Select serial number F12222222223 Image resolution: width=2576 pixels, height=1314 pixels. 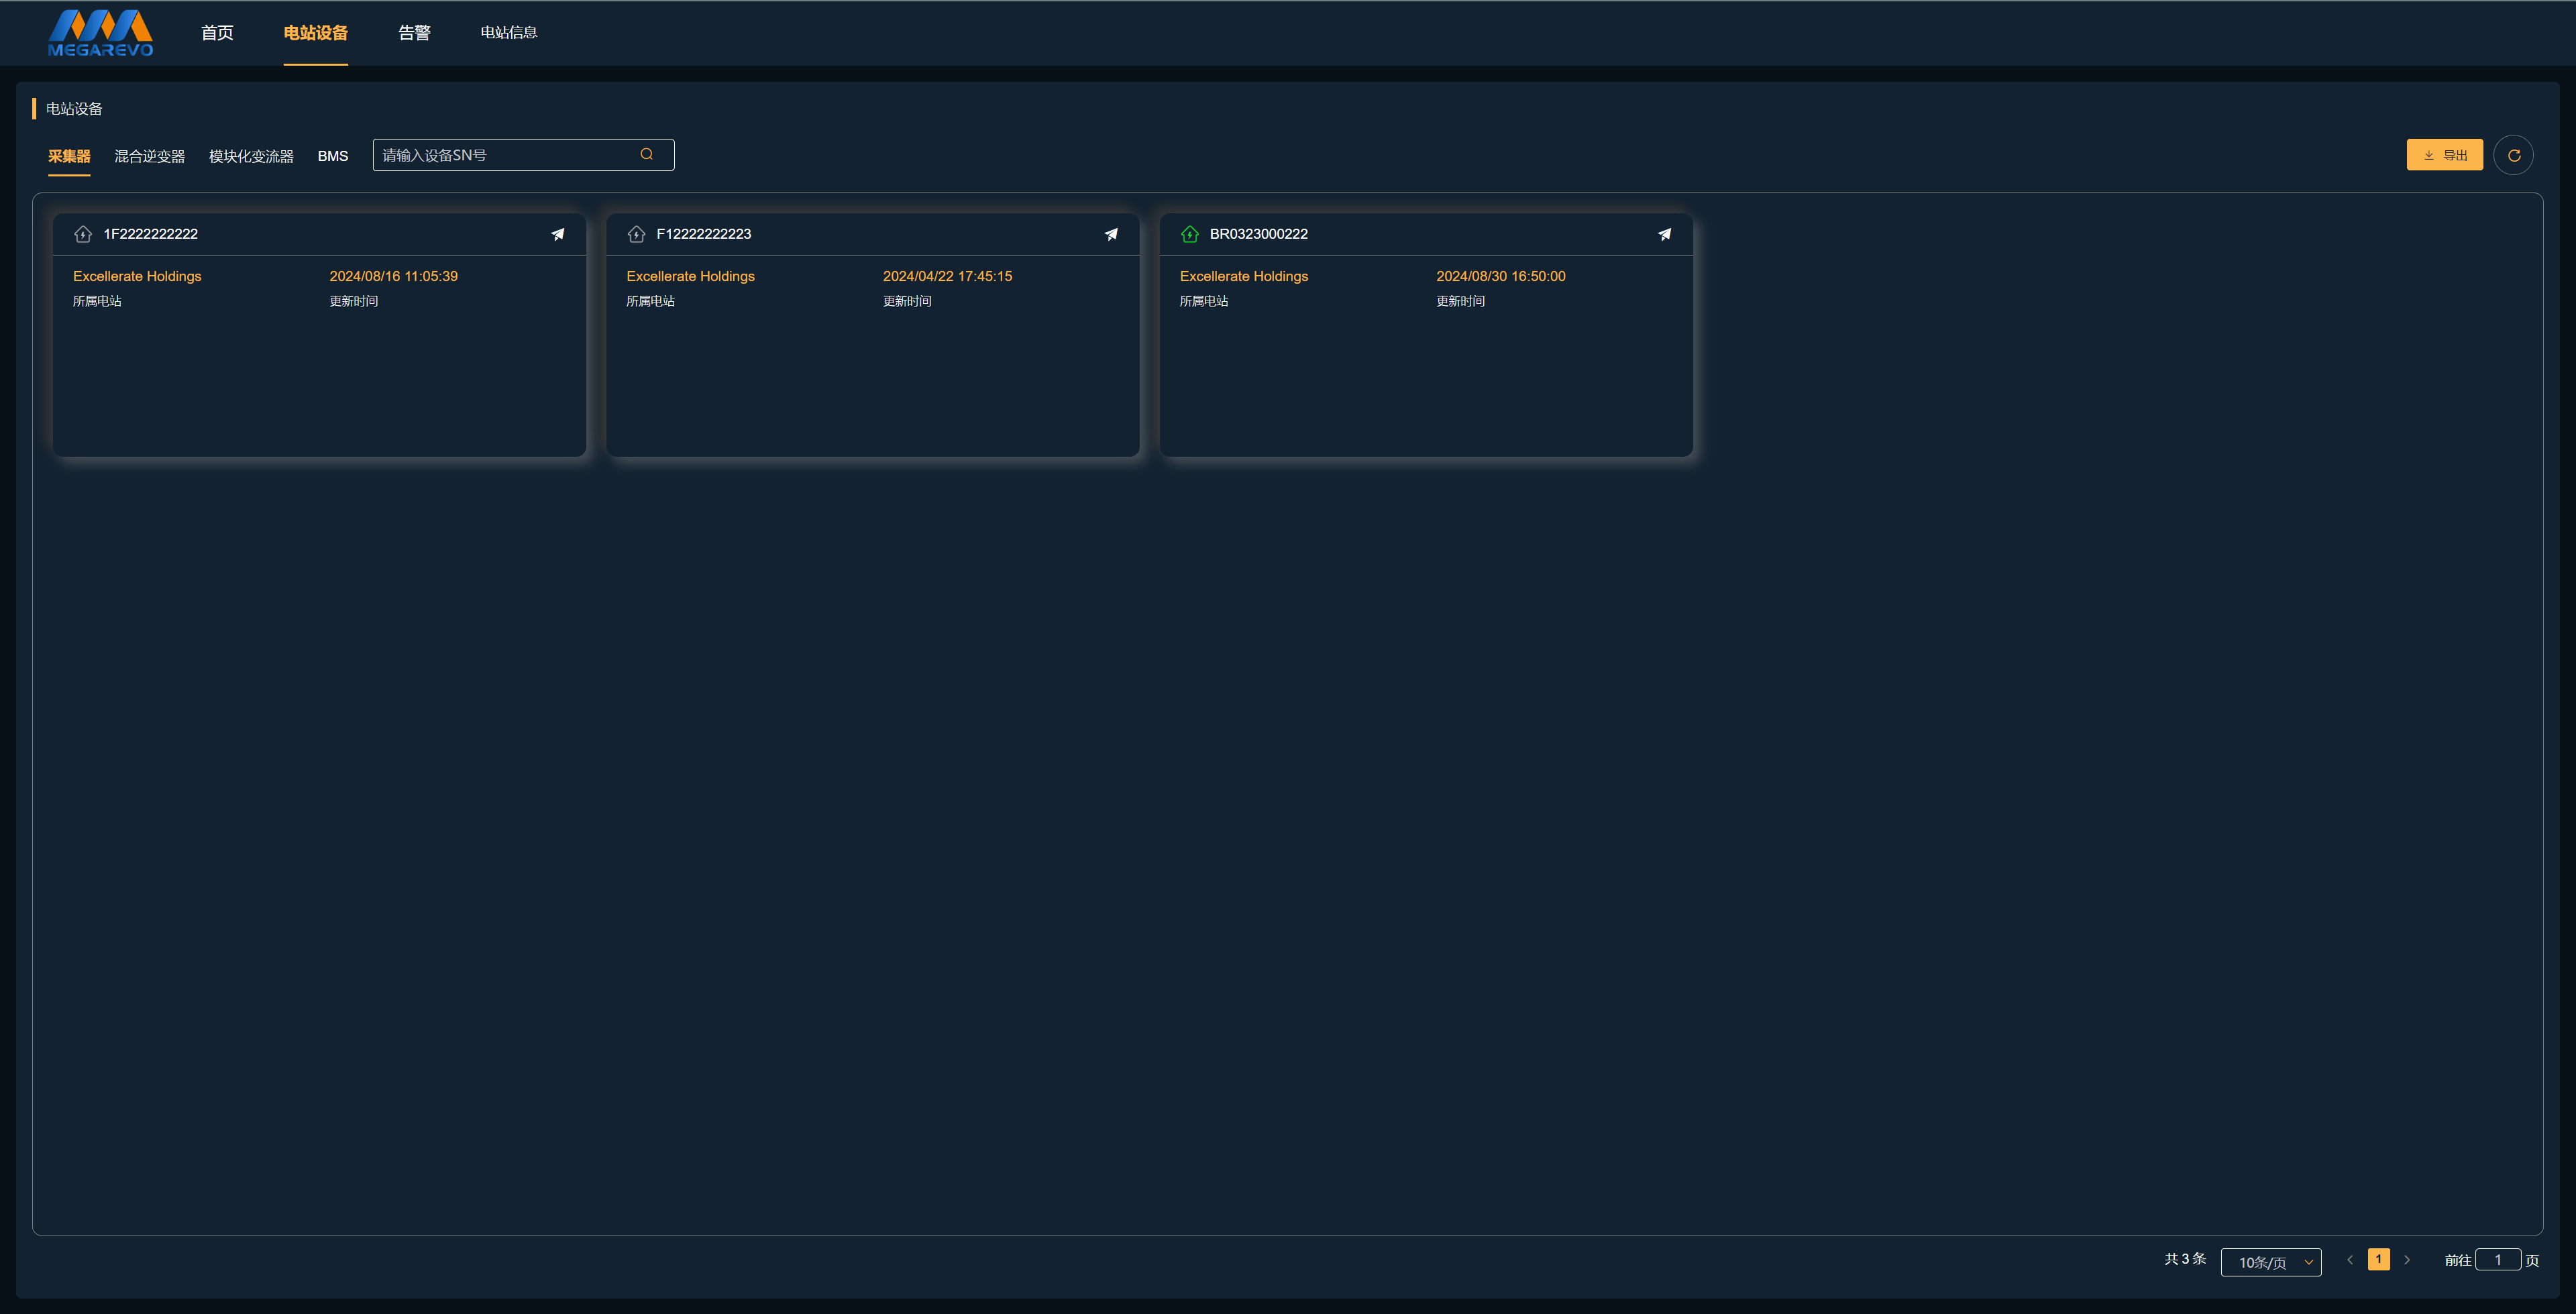(704, 234)
